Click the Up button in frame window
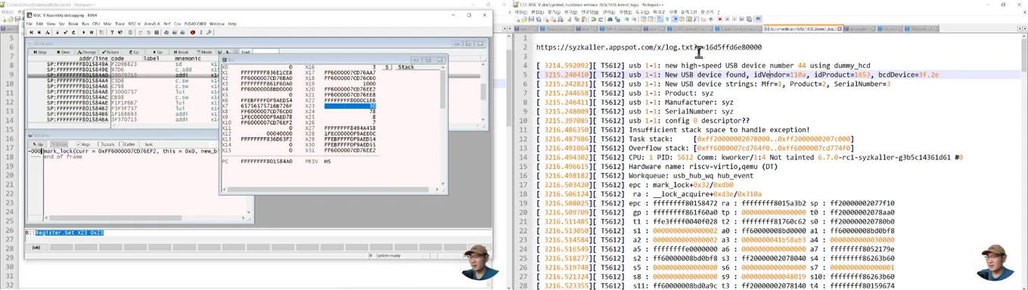This screenshot has height=290, width=1028. point(39,144)
